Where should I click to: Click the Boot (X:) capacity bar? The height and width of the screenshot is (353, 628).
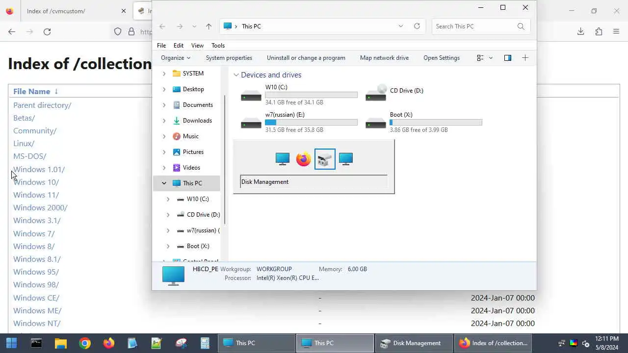tap(436, 123)
